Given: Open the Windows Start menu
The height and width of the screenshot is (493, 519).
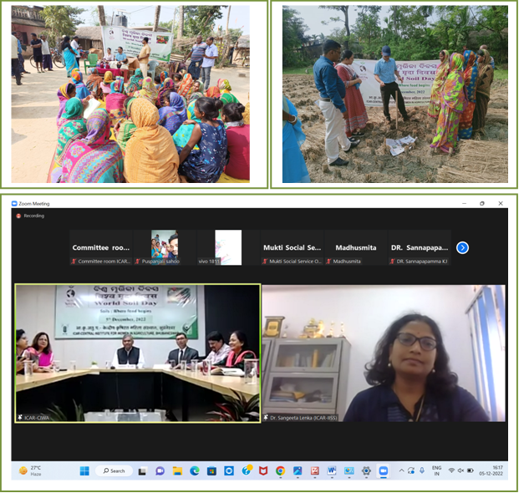Looking at the screenshot, I should (84, 470).
